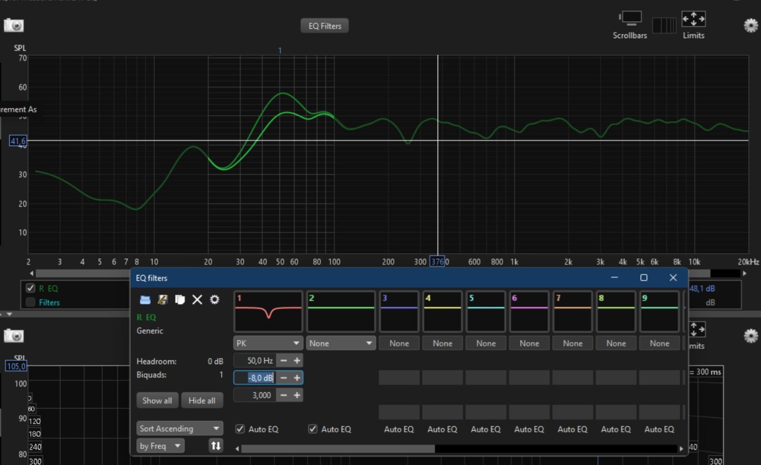Click the 50,0 Hz frequency field
The image size is (761, 465).
pos(256,361)
